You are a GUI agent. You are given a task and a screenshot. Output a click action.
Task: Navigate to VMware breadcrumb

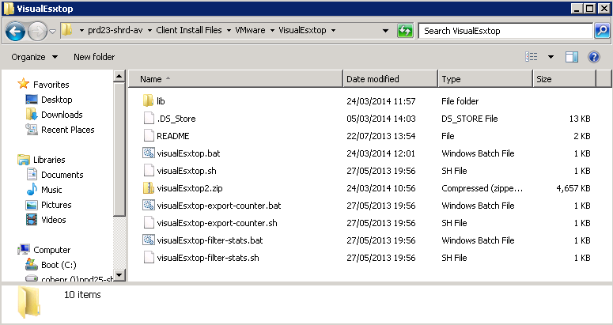(x=250, y=31)
